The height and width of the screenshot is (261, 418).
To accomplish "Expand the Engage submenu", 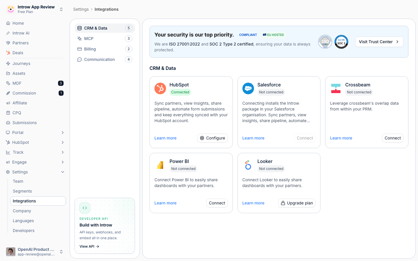I will click(x=63, y=162).
